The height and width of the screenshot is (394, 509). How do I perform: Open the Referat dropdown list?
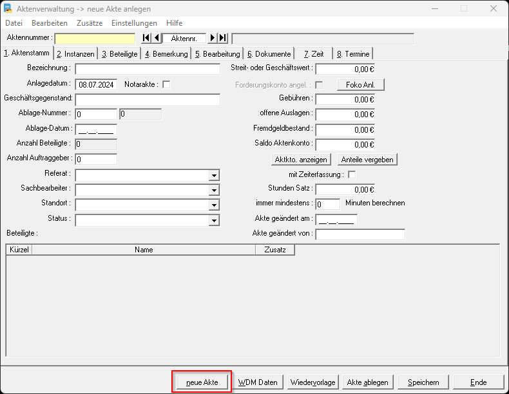pyautogui.click(x=214, y=176)
